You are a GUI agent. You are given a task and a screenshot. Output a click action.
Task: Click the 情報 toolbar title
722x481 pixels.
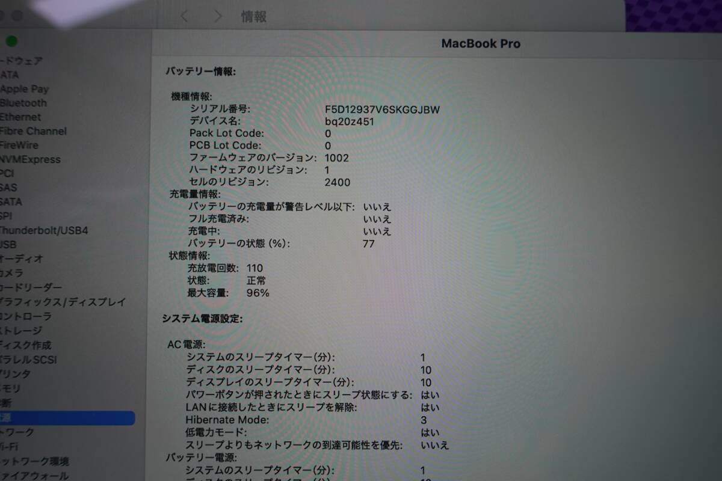(253, 17)
